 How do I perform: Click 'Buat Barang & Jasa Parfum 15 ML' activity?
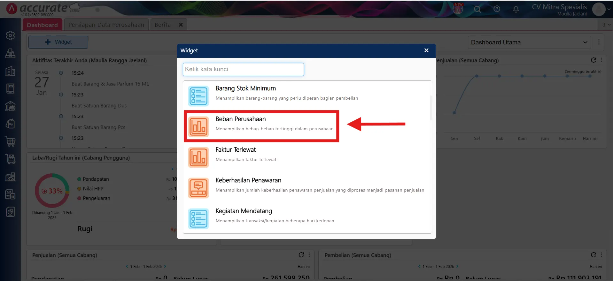(110, 84)
